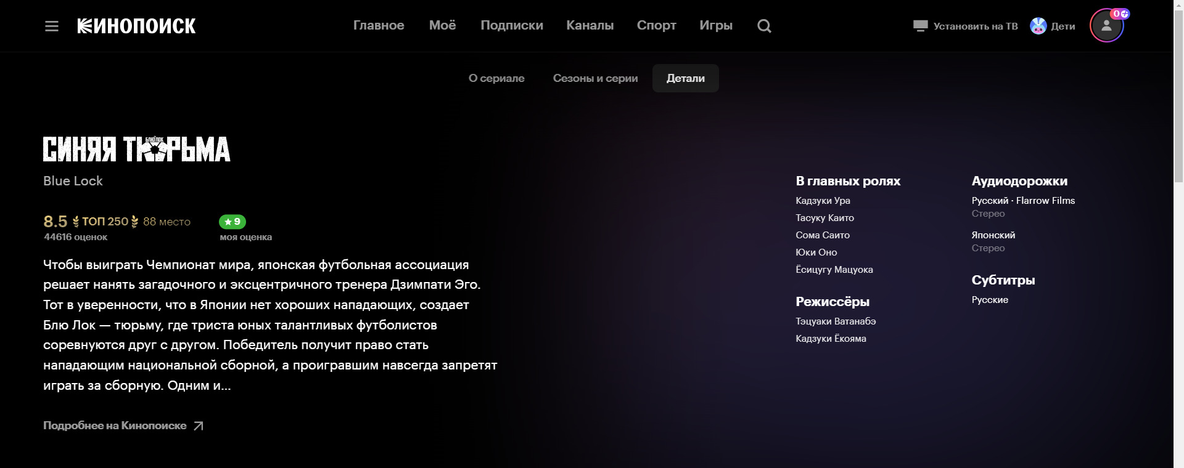Switch to О сериале tab
This screenshot has height=468, width=1184.
coord(496,78)
